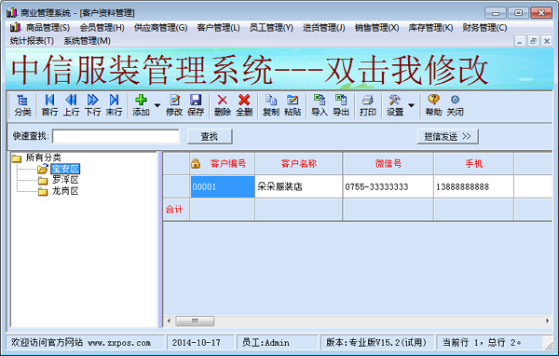Image resolution: width=559 pixels, height=356 pixels.
Task: Click the horizontal scrollbar thumb under table
Action: [x=195, y=321]
